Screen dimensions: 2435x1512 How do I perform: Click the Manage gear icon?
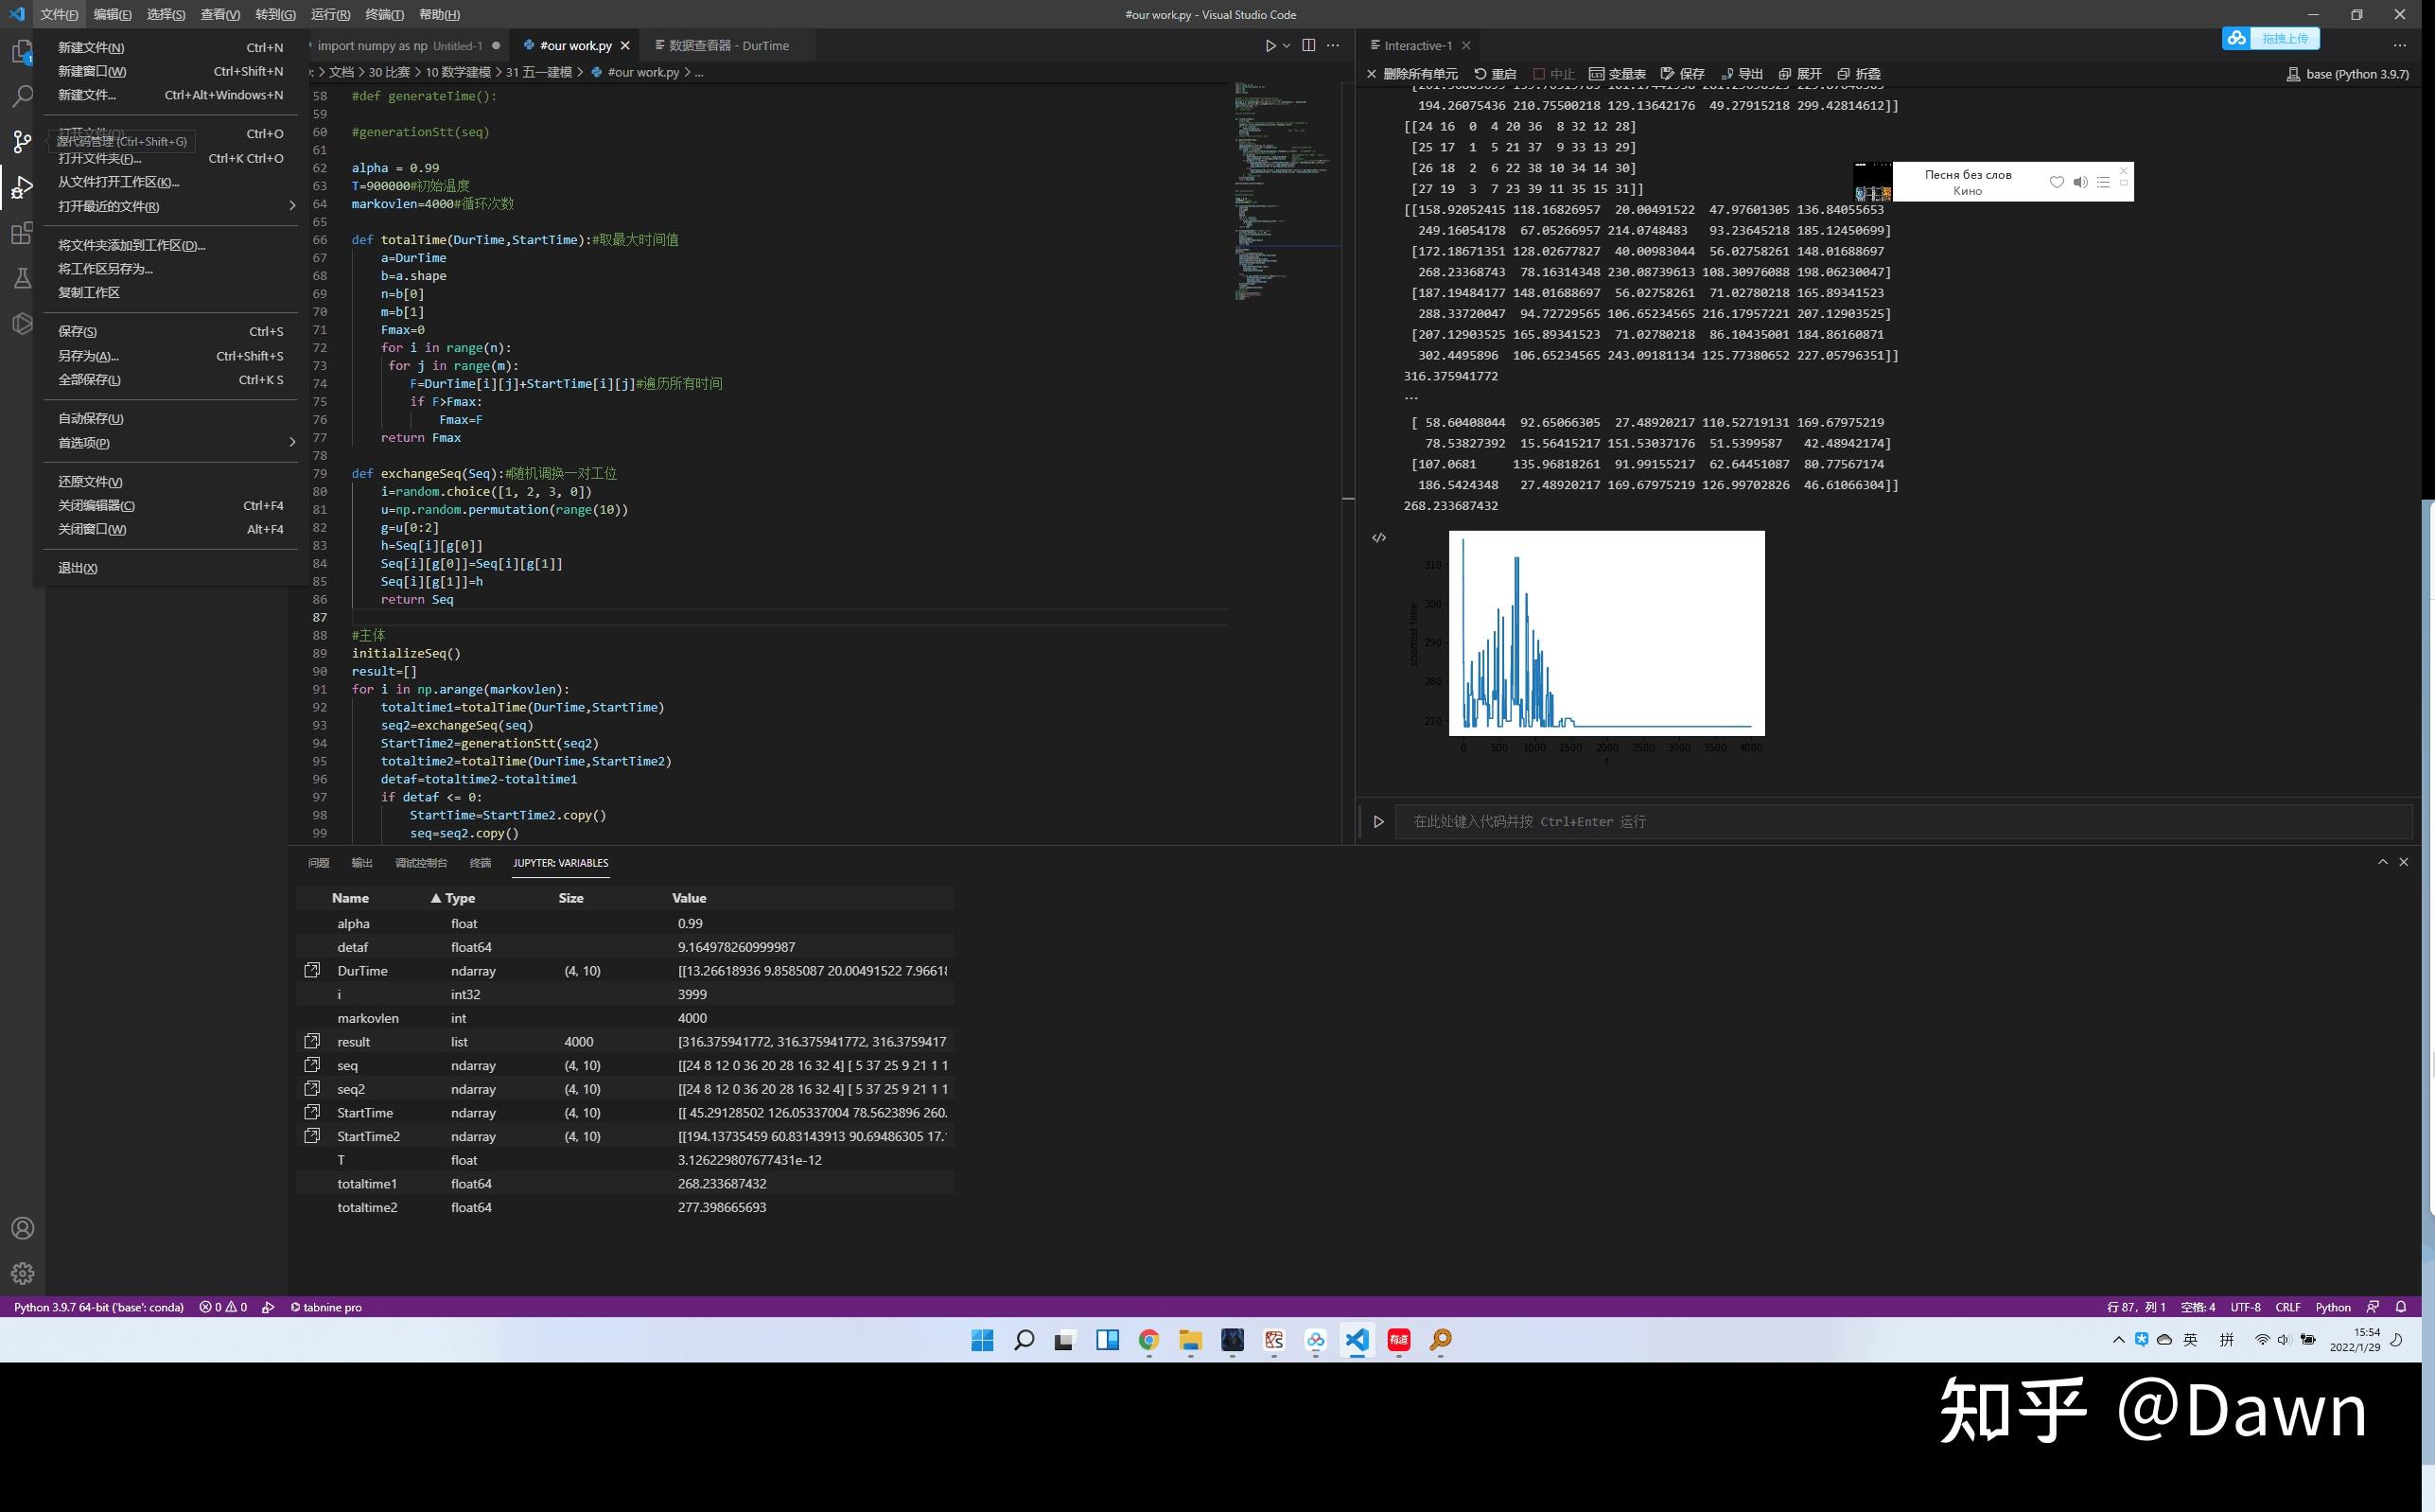22,1273
